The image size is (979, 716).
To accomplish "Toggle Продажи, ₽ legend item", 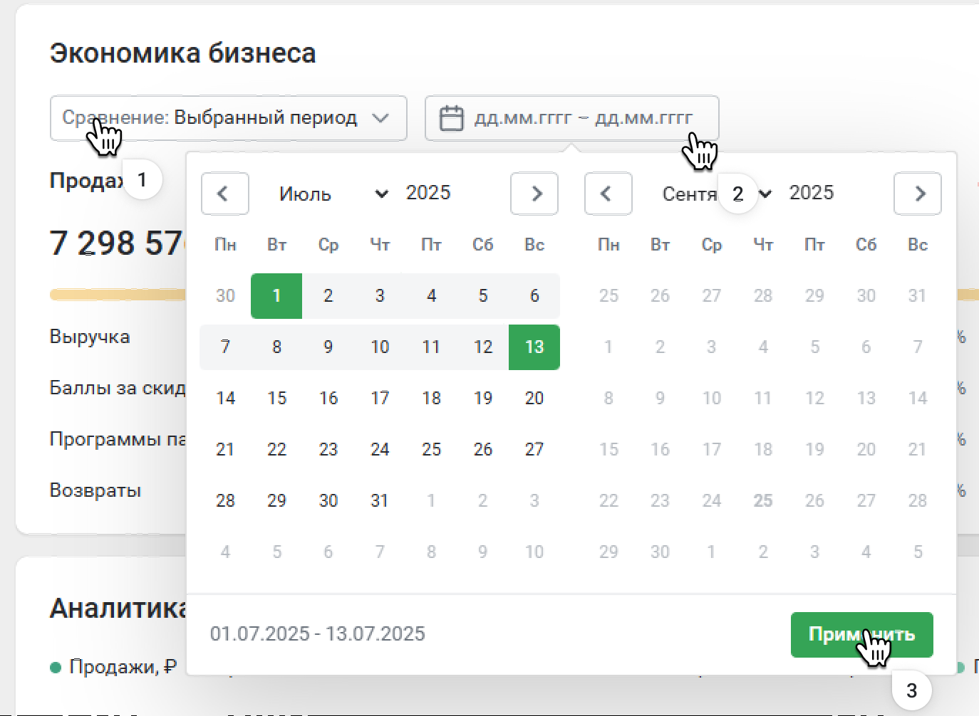I will tap(114, 667).
